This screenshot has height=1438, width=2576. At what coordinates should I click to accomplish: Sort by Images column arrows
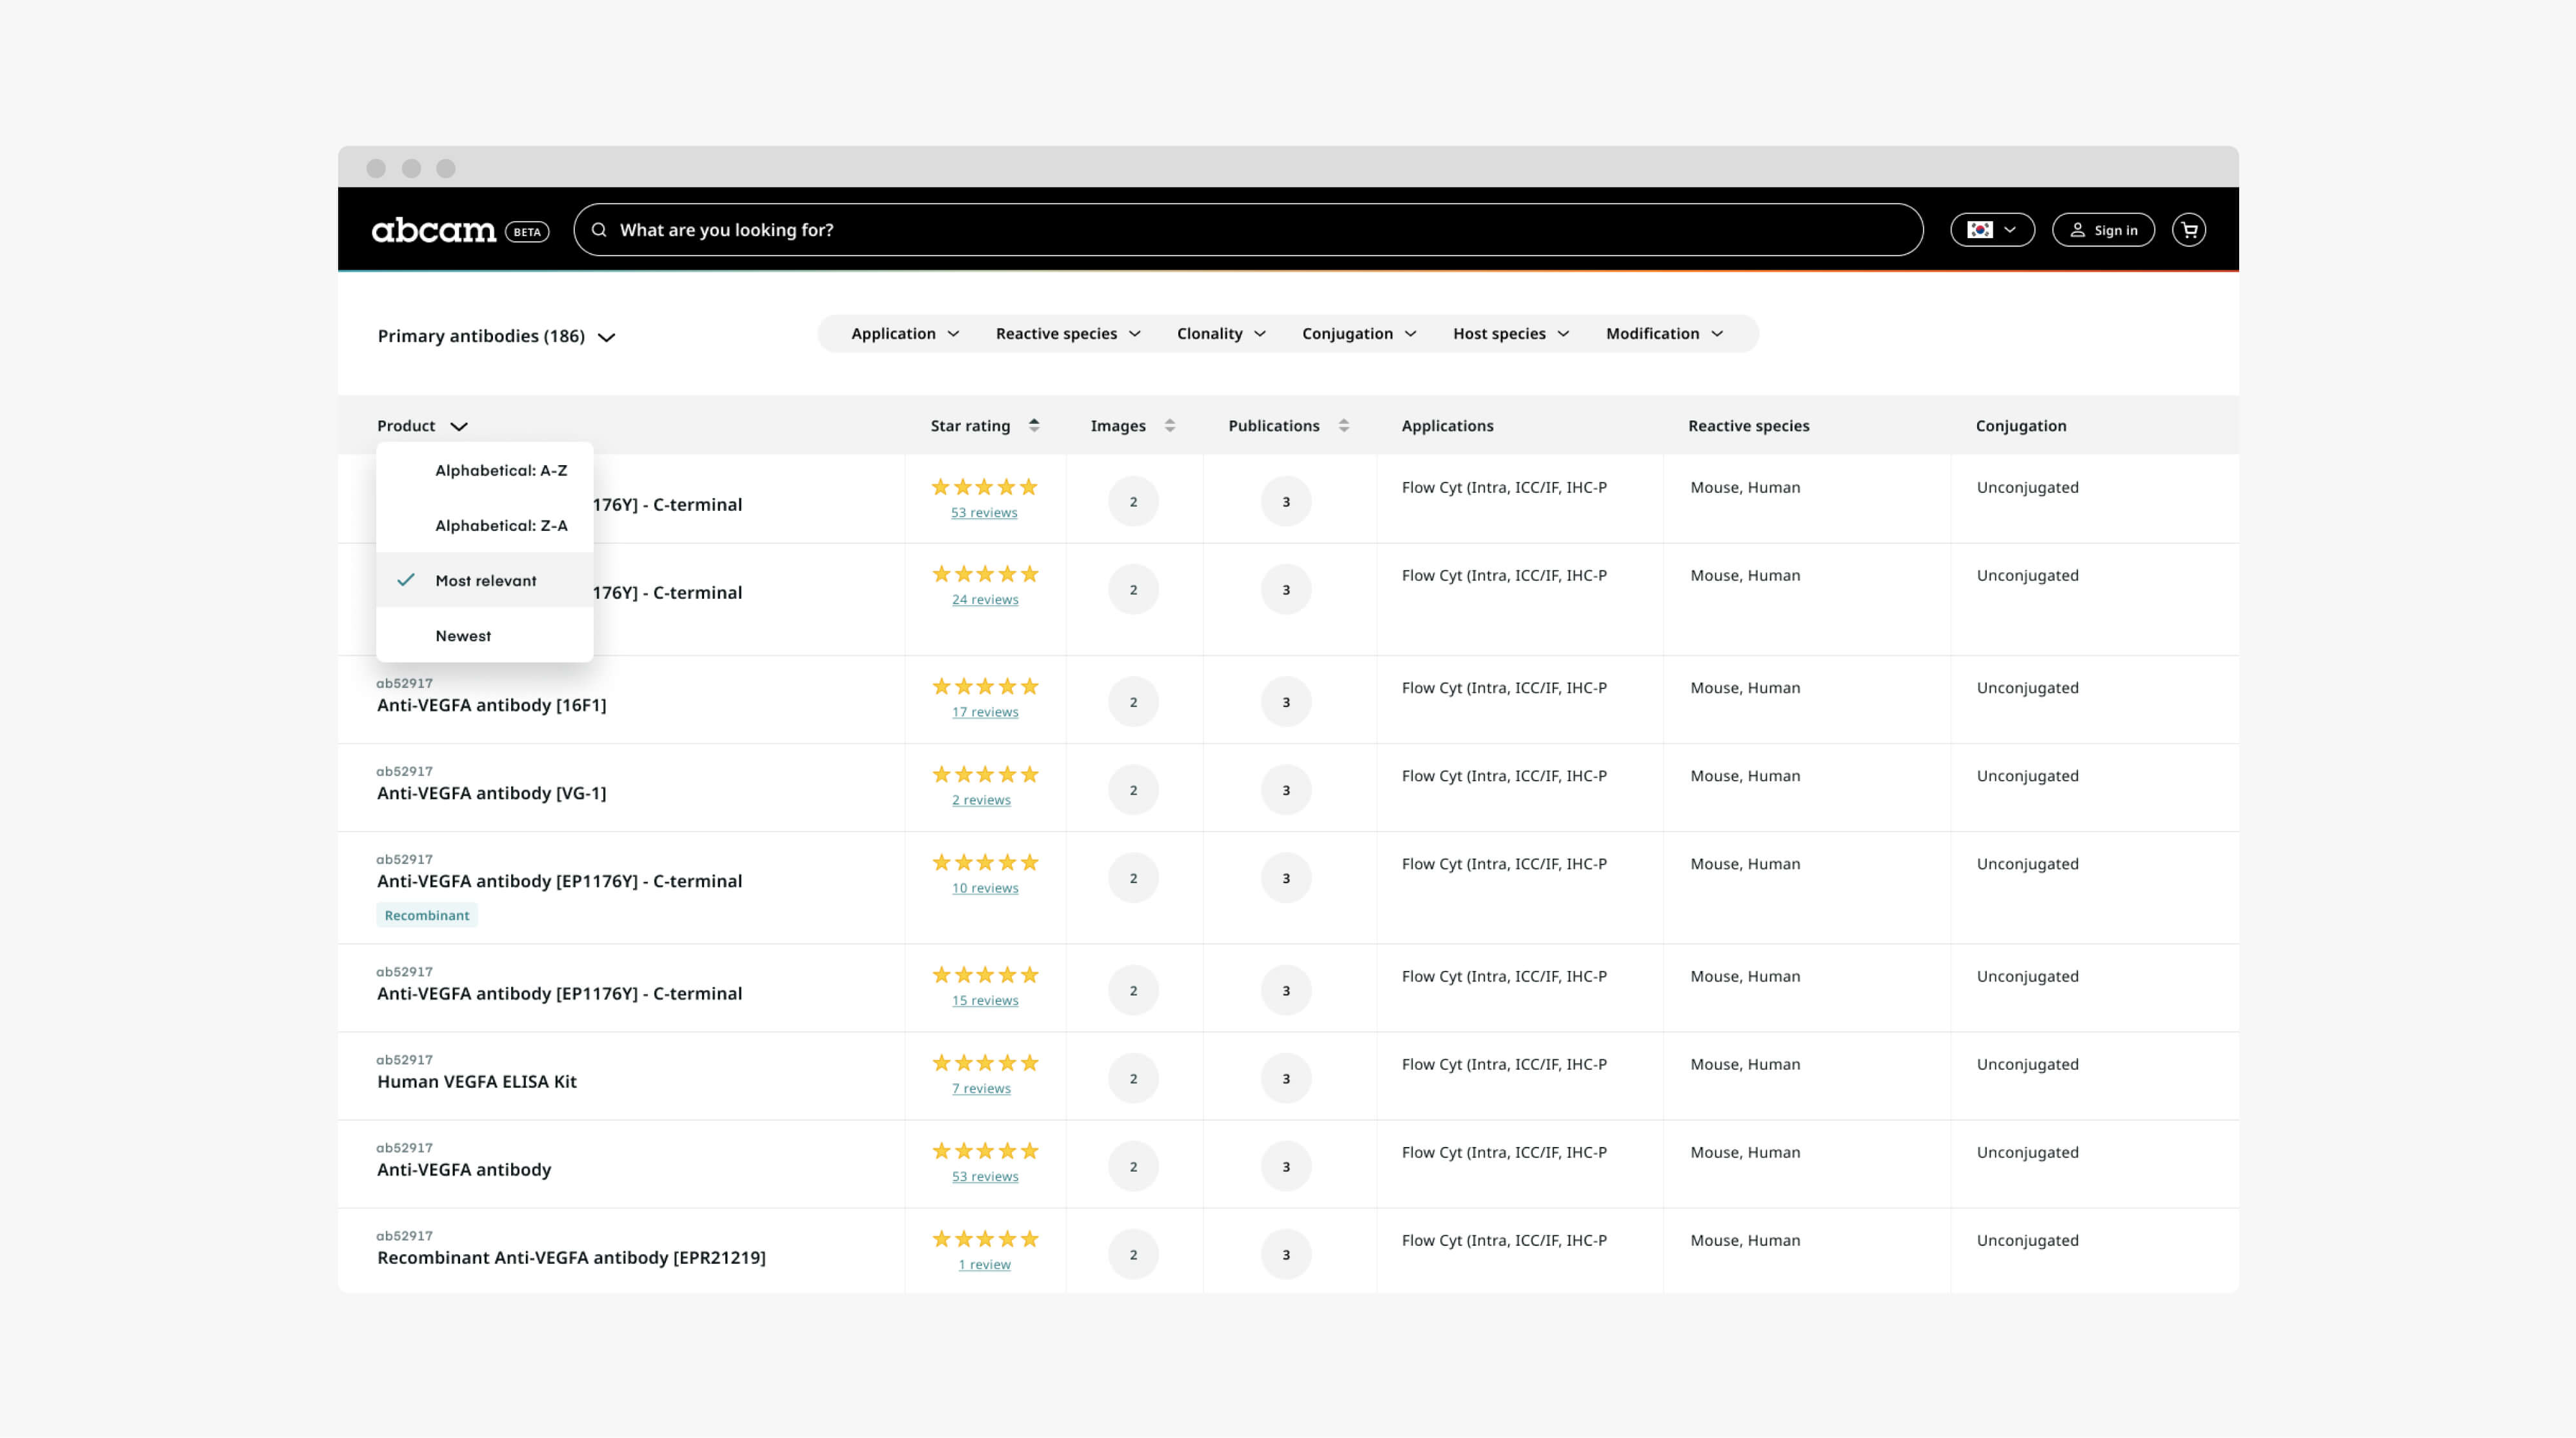click(1169, 425)
